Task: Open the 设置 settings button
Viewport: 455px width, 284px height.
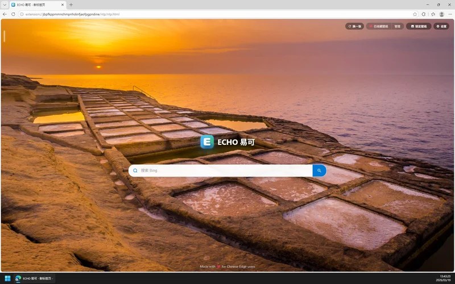Action: pyautogui.click(x=441, y=26)
